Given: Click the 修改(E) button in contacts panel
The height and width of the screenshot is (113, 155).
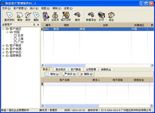Looking at the screenshot, I should (69, 74).
